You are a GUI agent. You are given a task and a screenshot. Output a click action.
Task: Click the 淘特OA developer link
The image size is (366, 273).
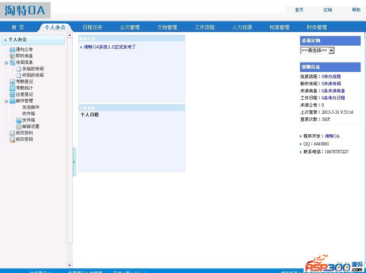(332, 136)
